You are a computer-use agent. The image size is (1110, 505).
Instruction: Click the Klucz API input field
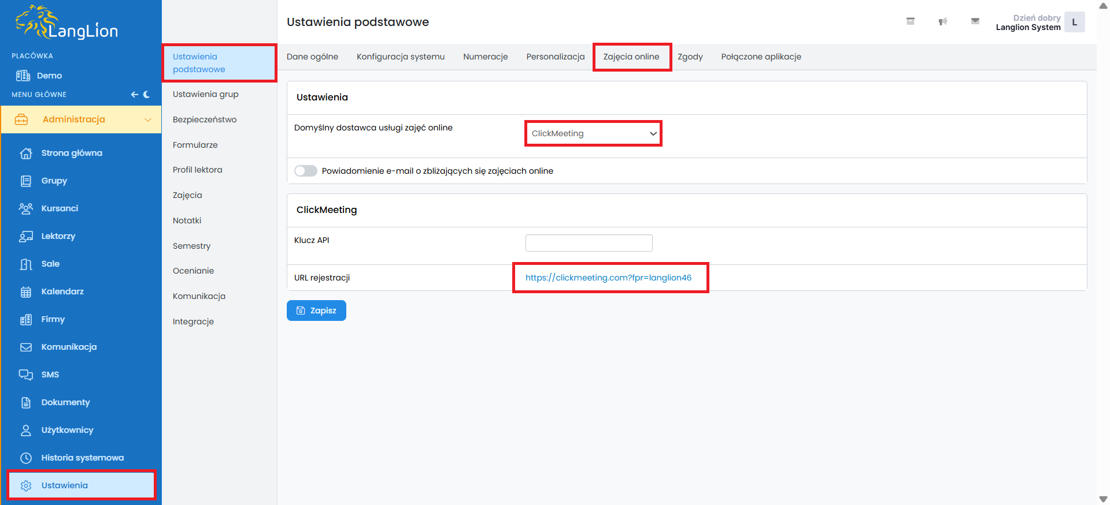pos(589,243)
